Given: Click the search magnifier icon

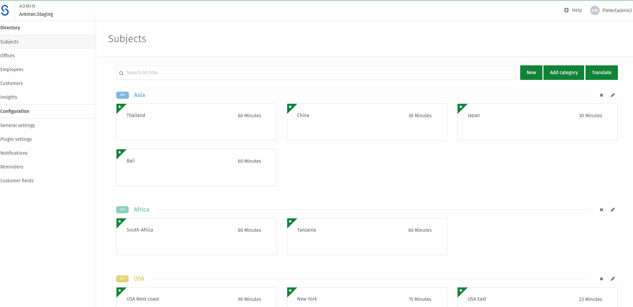Looking at the screenshot, I should coord(121,73).
